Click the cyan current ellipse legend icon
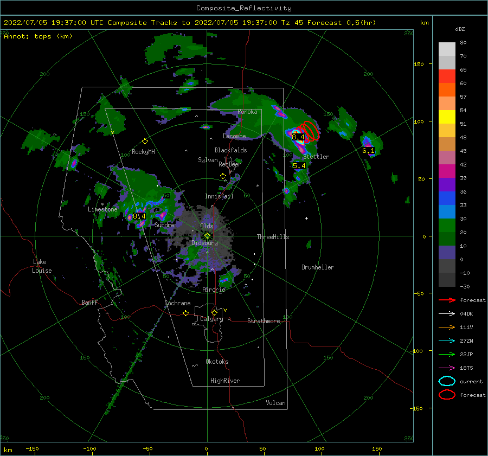Viewport: 488px width, 456px height. click(447, 381)
